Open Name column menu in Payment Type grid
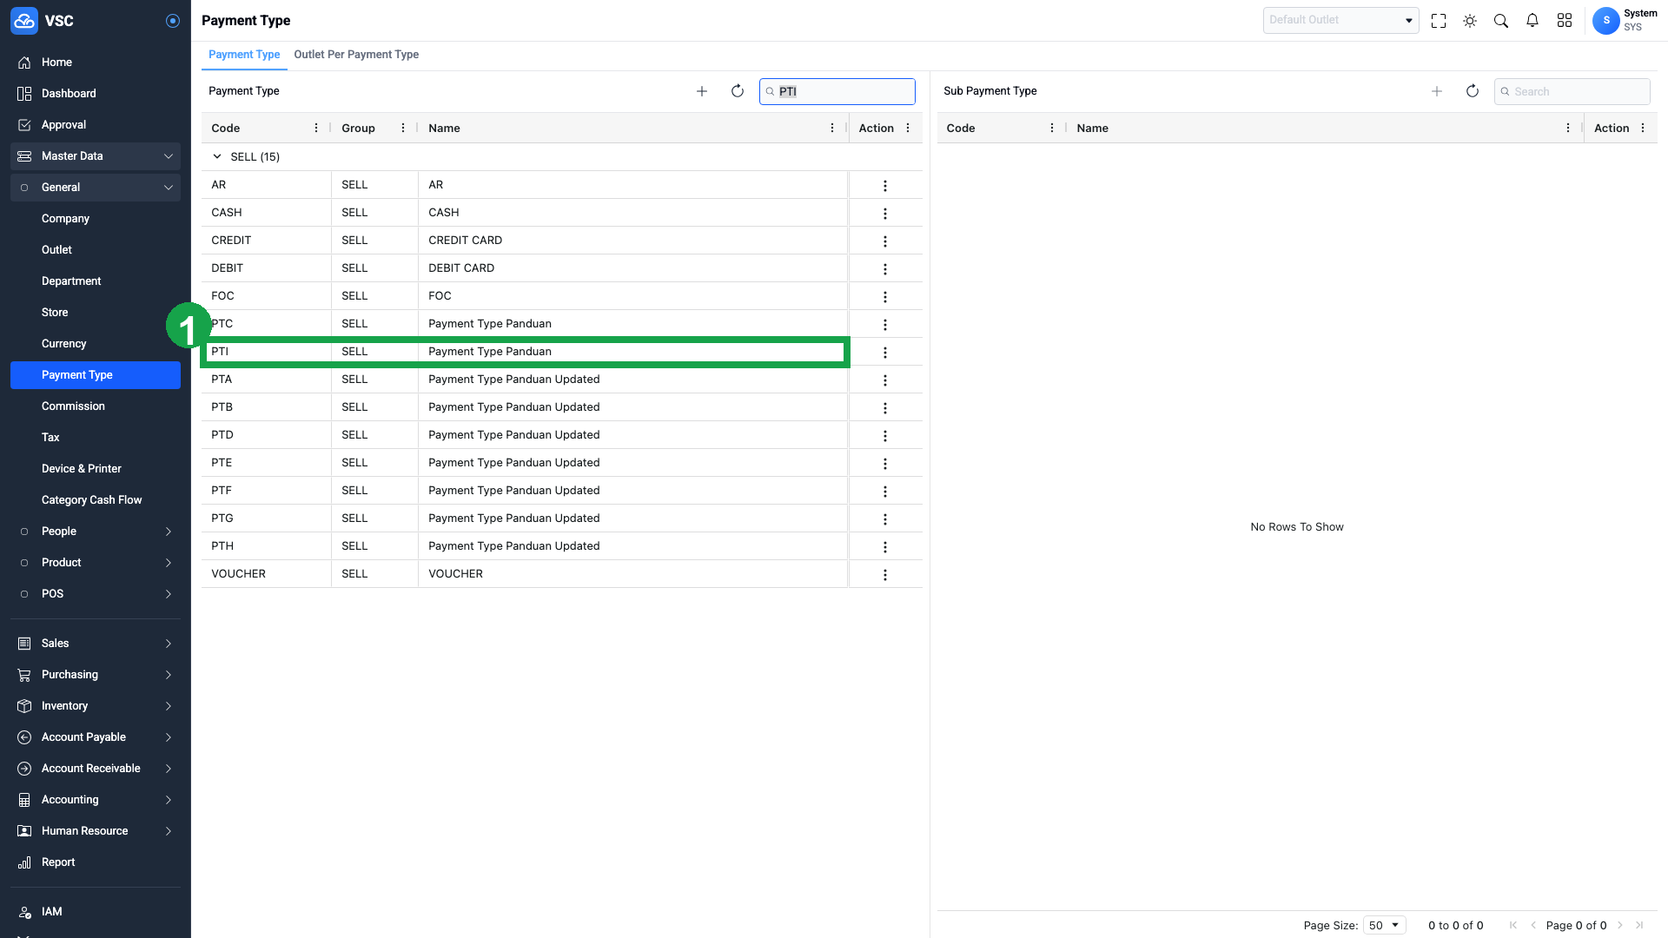The height and width of the screenshot is (938, 1668). (832, 128)
